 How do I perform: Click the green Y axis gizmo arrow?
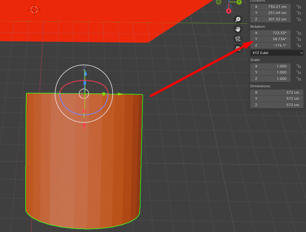120,94
